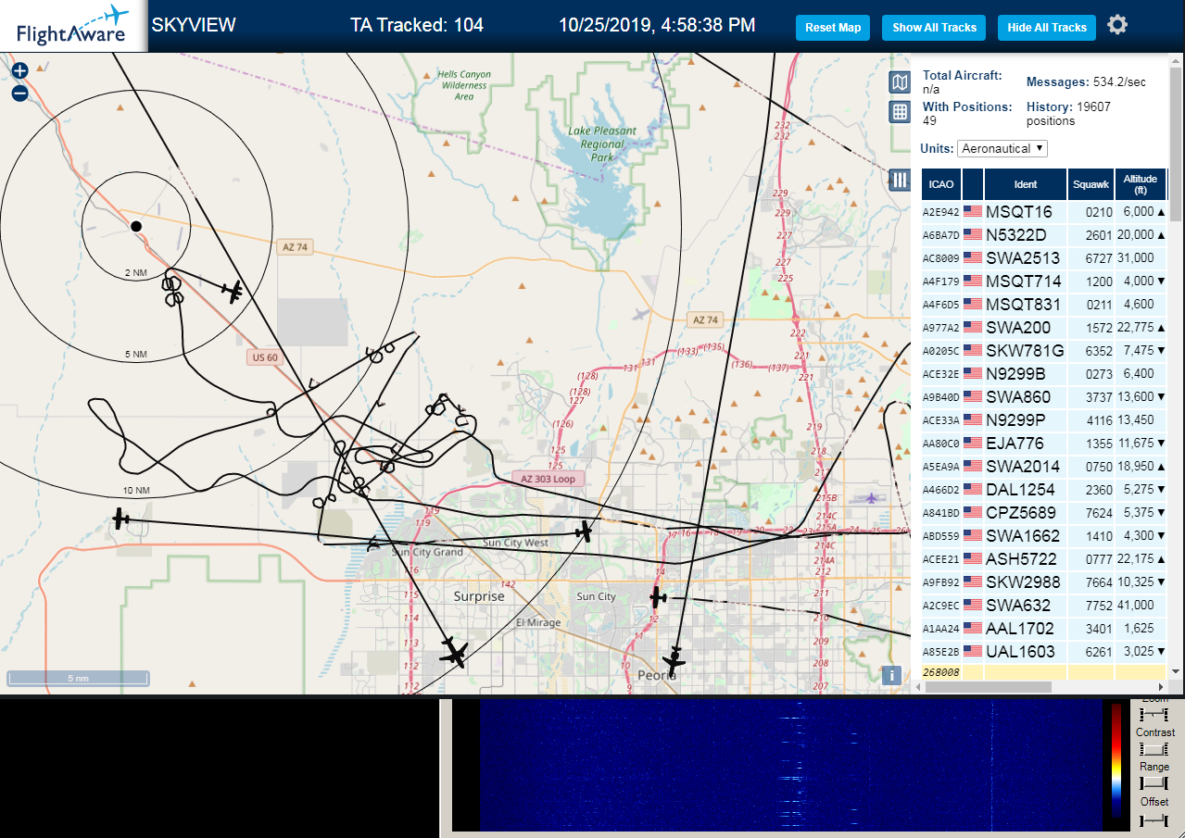Adjust the Range slider in waterfall panel
The width and height of the screenshot is (1185, 838).
1154,783
